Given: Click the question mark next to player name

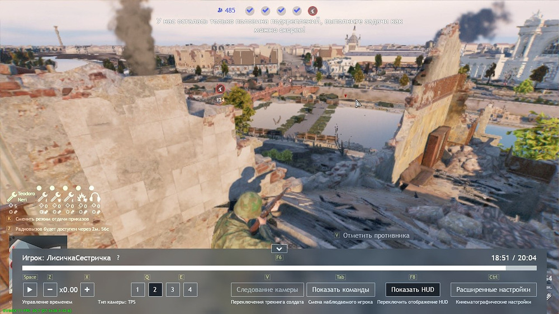Looking at the screenshot, I should click(x=118, y=258).
